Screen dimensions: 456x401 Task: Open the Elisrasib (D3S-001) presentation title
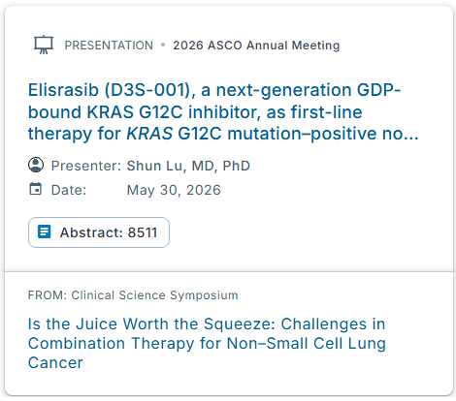(x=223, y=111)
